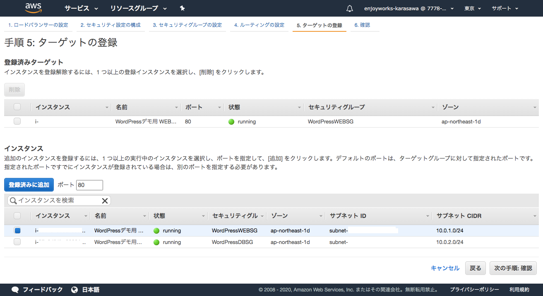Select step 5 ターゲットの登録 tab
Viewport: 543px width, 296px height.
point(319,26)
